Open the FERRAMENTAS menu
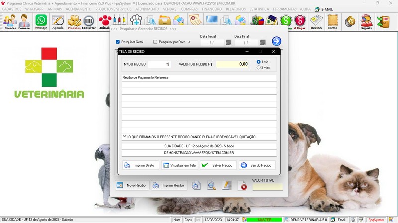The width and height of the screenshot is (398, 223). [x=285, y=9]
